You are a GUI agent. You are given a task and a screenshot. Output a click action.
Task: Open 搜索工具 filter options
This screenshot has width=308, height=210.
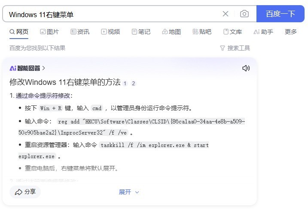(x=235, y=48)
